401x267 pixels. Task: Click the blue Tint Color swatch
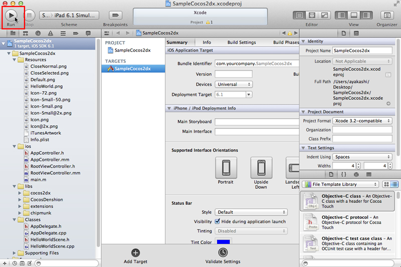pos(223,242)
